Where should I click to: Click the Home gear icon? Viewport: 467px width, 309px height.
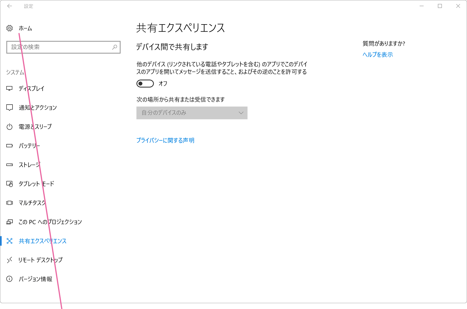[10, 28]
